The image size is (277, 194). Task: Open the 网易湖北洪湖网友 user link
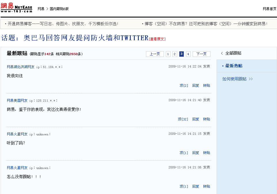pyautogui.click(x=20, y=67)
